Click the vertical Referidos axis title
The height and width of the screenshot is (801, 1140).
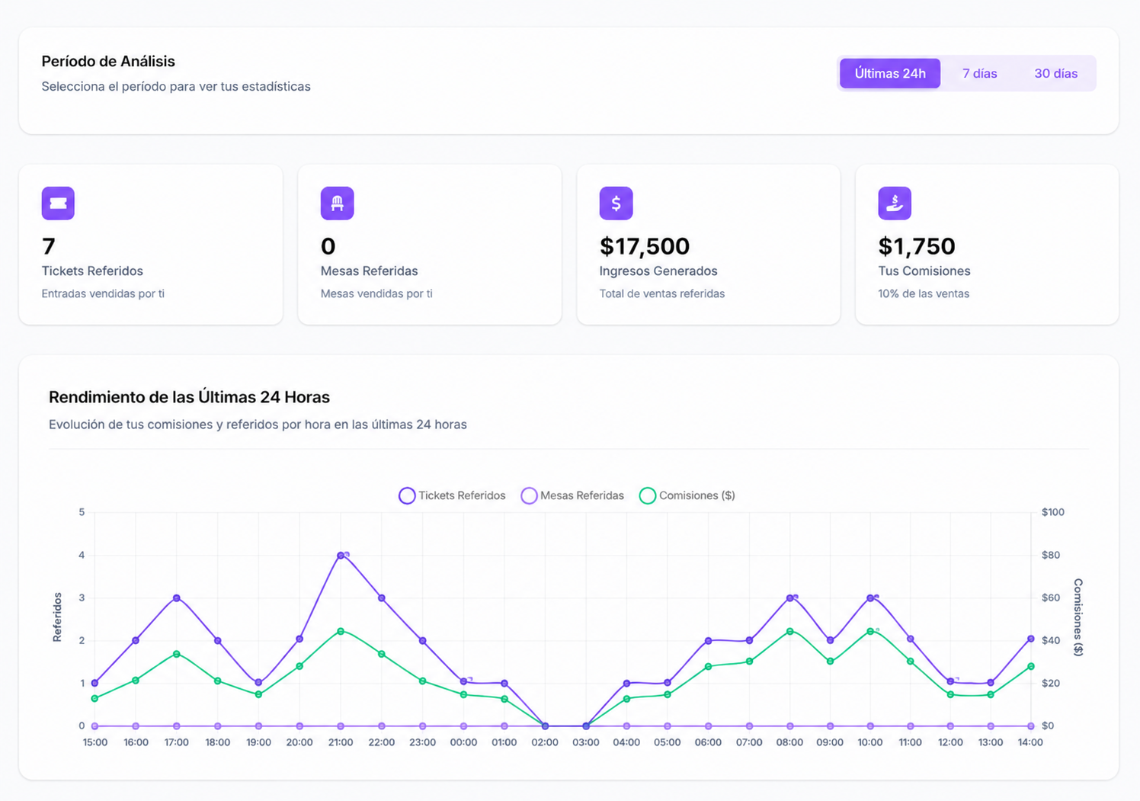pos(57,617)
